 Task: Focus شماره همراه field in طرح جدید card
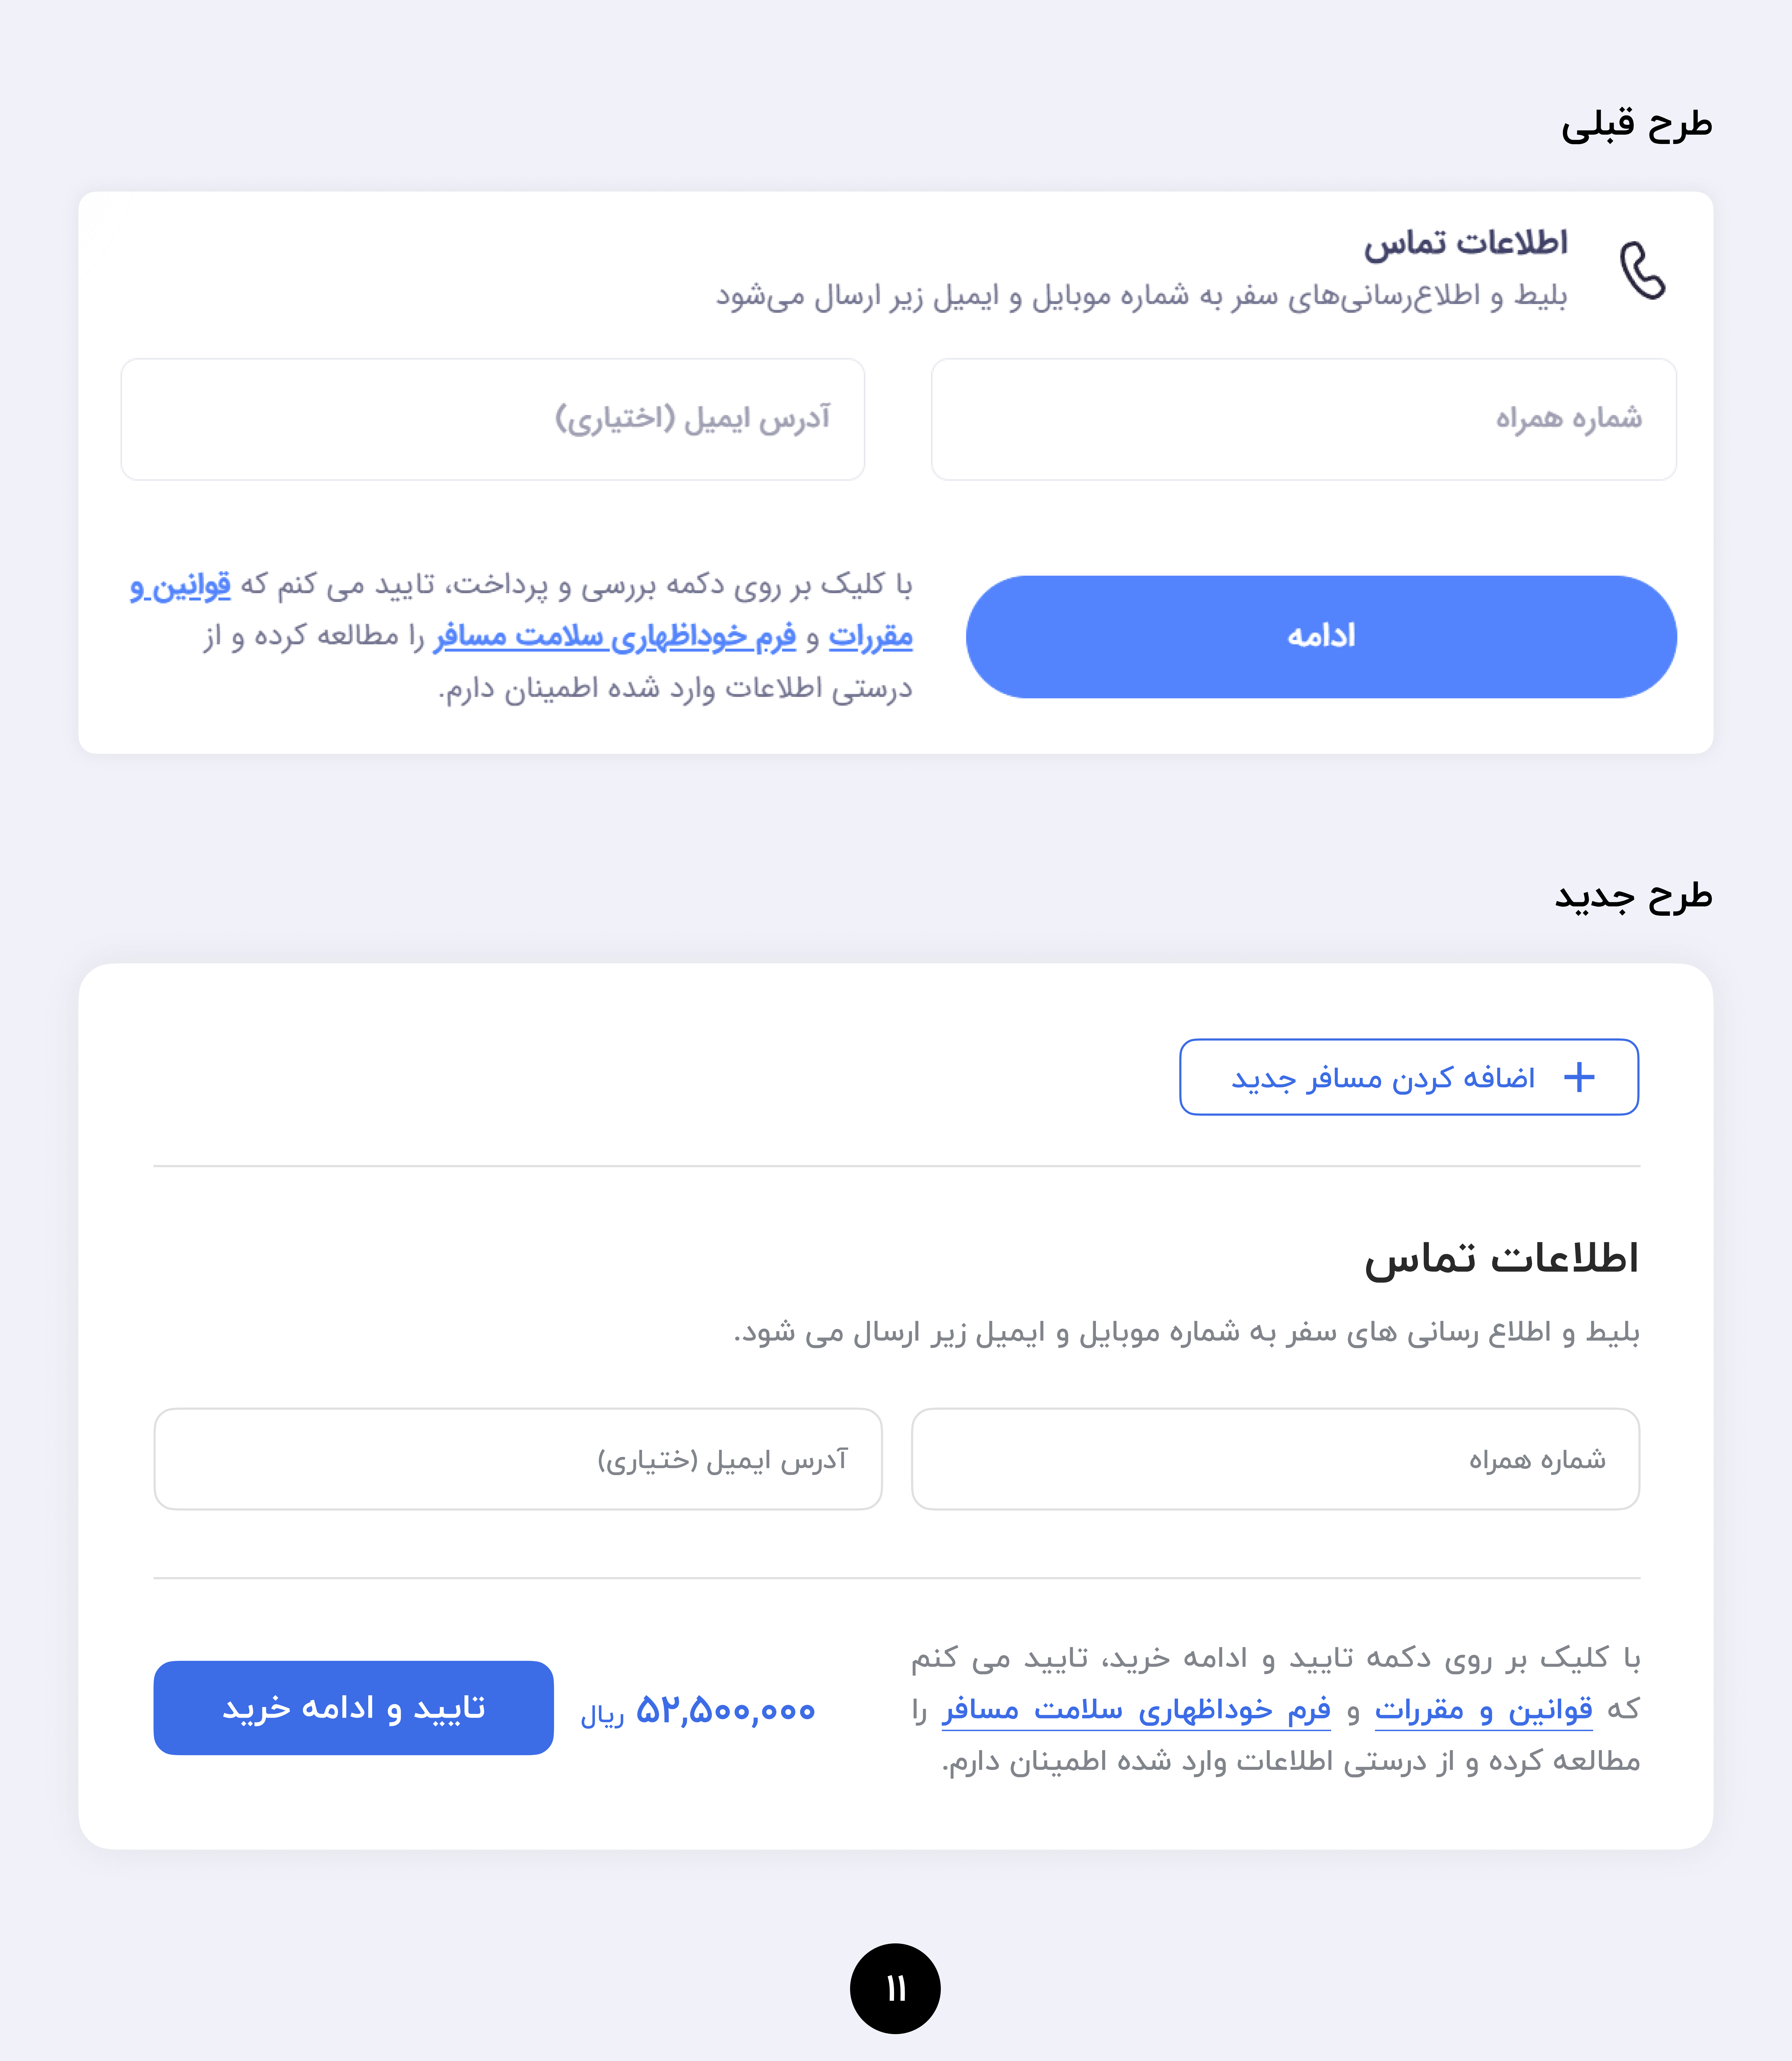click(x=1275, y=1459)
